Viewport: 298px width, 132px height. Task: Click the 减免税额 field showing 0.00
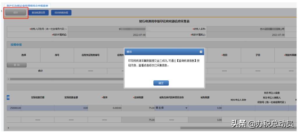(x=205, y=108)
